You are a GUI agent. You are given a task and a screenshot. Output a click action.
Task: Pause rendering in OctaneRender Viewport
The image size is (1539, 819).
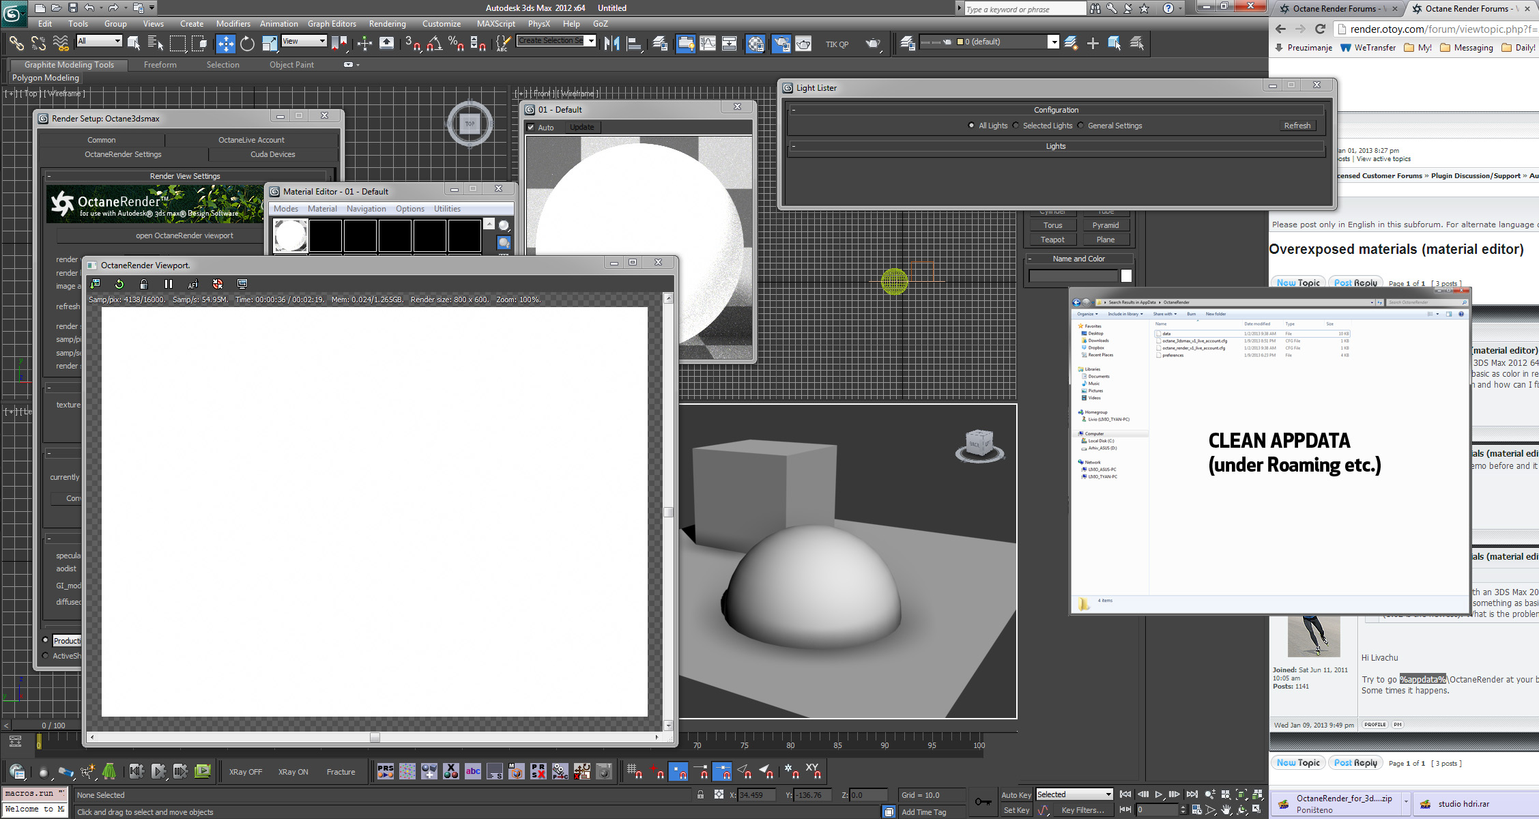[169, 284]
